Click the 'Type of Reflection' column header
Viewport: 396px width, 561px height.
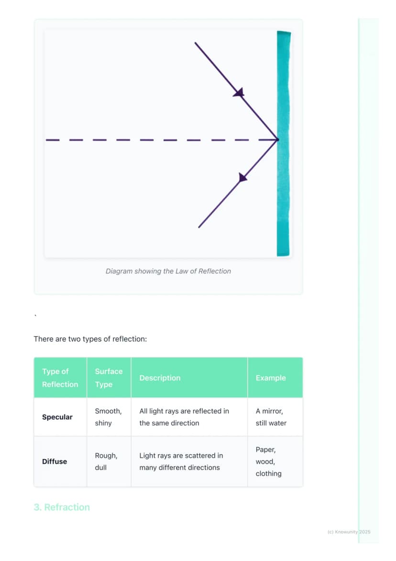[x=60, y=378]
